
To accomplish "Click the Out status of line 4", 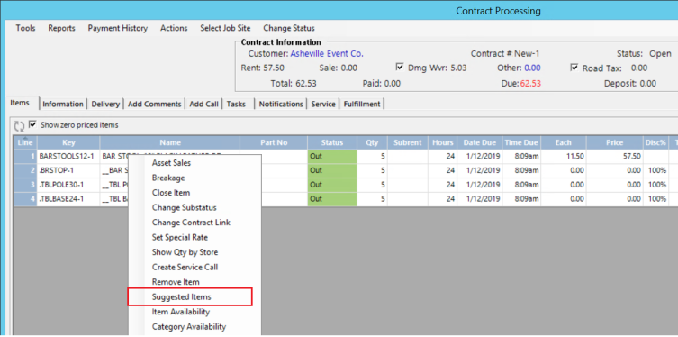I will 332,199.
